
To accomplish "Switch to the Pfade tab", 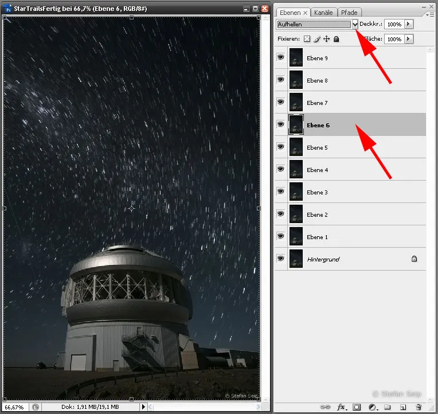I will 349,13.
